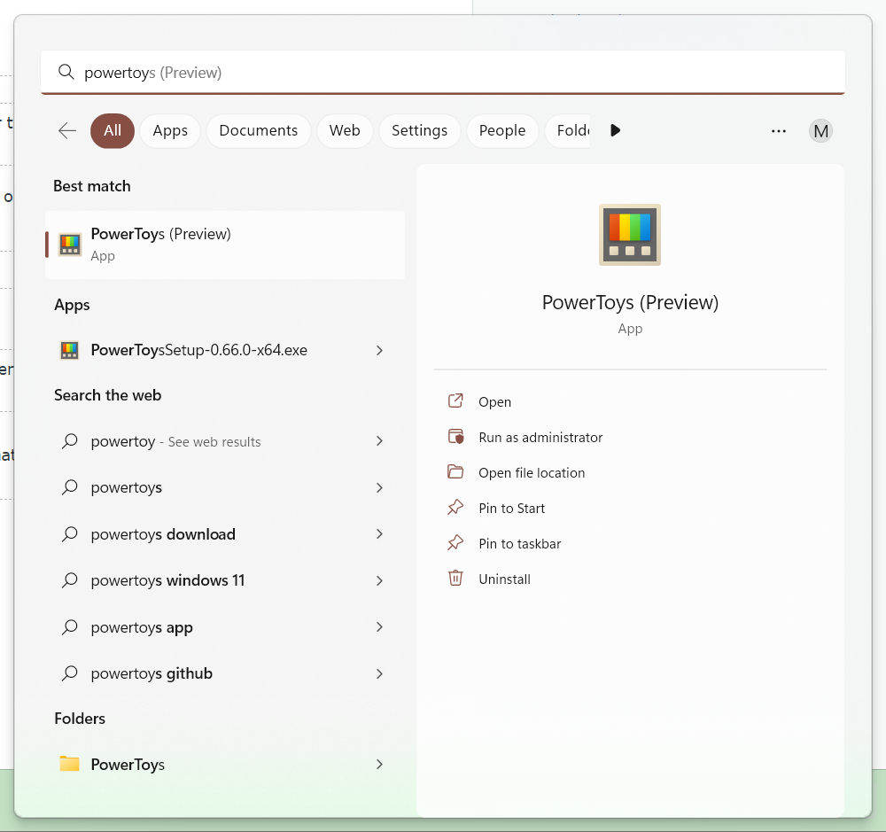Screen dimensions: 886x832
Task: Click the 'PowerToysSetup-0.66.0-x64.exe' file name
Action: click(x=198, y=351)
